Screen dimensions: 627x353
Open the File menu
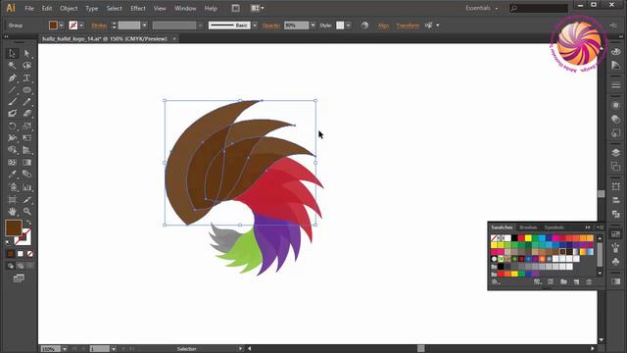coord(29,8)
